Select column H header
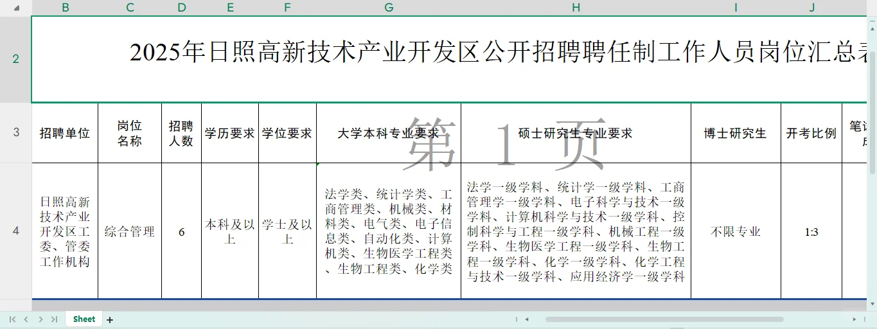Image resolution: width=877 pixels, height=329 pixels. 576,8
